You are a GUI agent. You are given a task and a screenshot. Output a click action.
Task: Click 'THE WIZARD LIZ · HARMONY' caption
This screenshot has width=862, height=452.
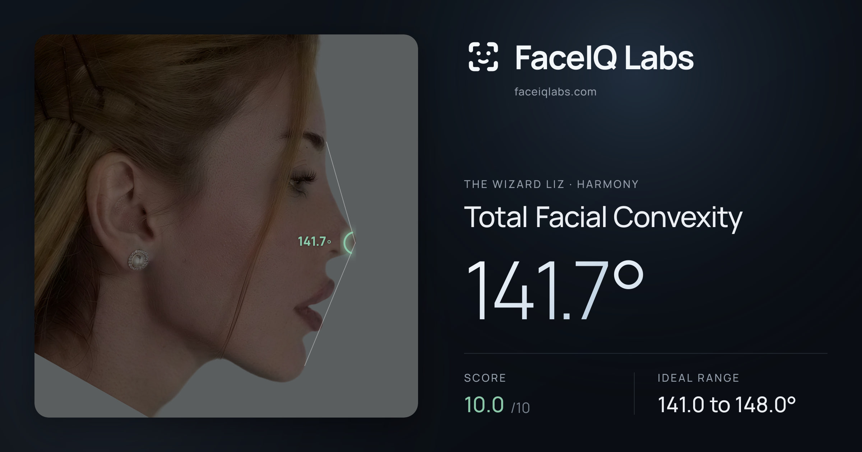pos(551,184)
